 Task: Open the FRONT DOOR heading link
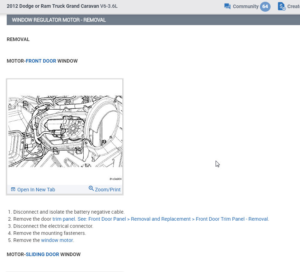(41, 61)
